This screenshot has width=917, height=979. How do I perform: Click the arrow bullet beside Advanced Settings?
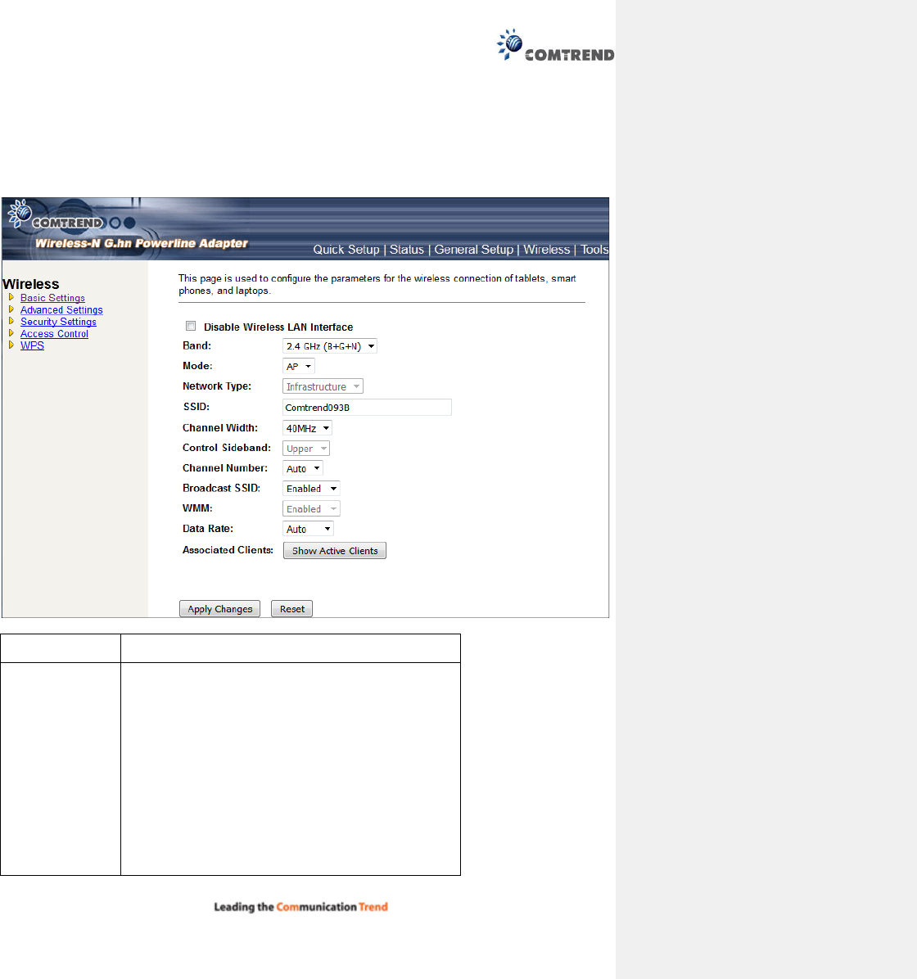tap(11, 309)
